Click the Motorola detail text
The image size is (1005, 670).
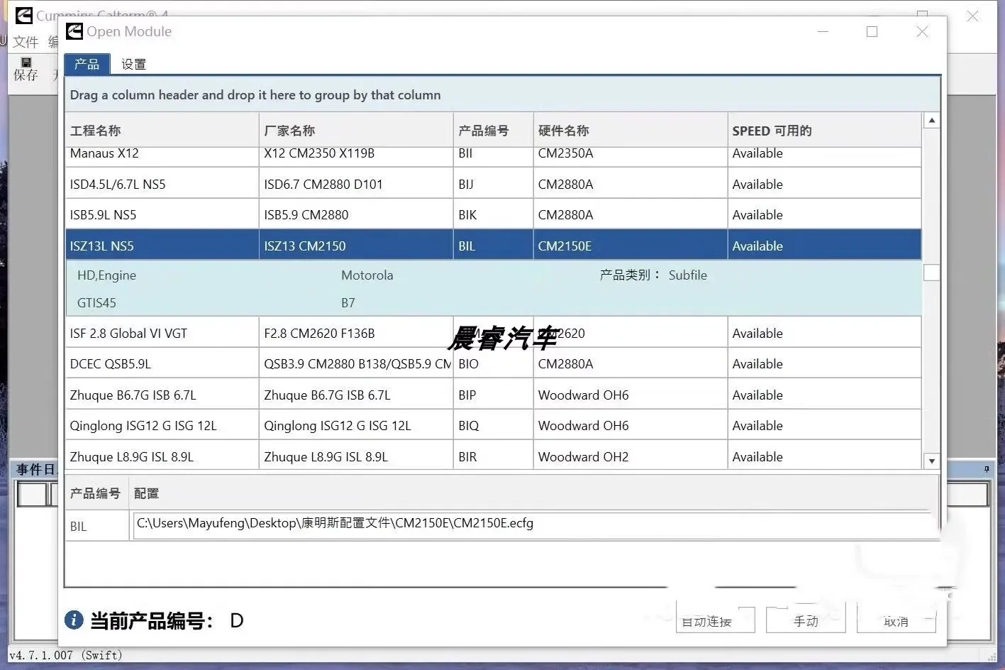pyautogui.click(x=367, y=275)
